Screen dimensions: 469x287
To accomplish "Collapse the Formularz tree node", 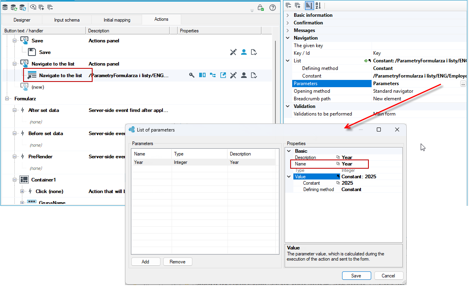I will click(x=7, y=99).
